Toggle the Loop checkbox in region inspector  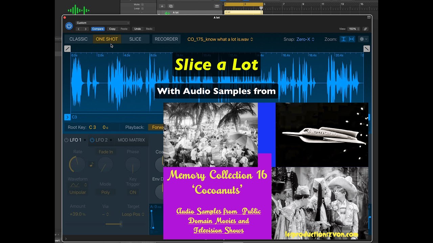(142, 8)
